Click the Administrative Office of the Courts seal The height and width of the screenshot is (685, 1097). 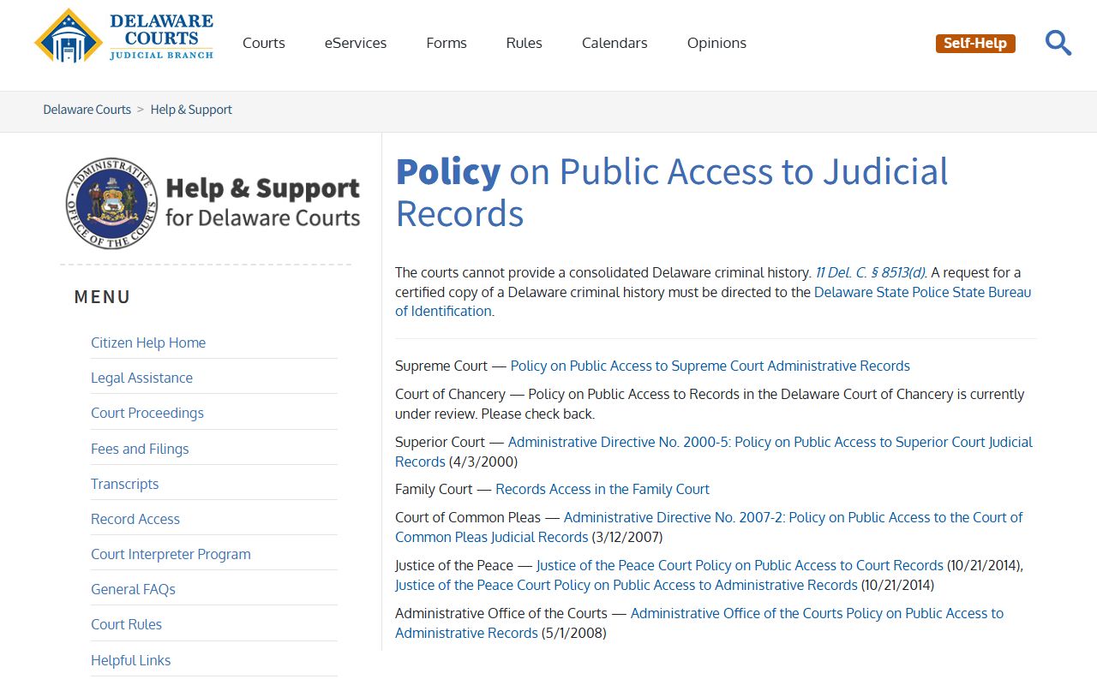[x=111, y=203]
